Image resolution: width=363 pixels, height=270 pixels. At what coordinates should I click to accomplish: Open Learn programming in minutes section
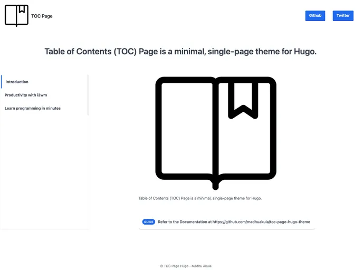(x=33, y=108)
